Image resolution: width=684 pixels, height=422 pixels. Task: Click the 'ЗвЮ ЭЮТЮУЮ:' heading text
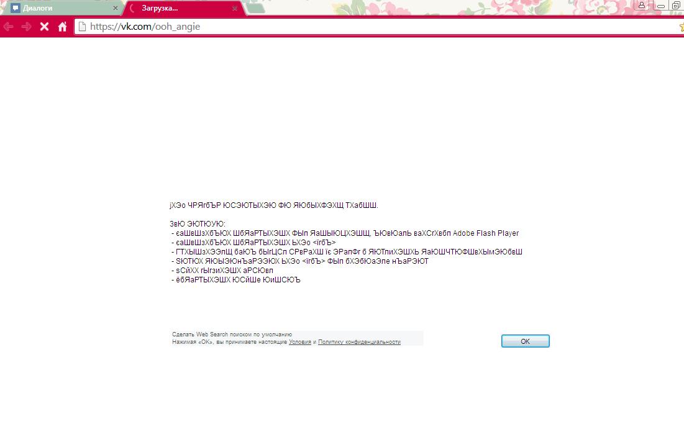click(197, 224)
